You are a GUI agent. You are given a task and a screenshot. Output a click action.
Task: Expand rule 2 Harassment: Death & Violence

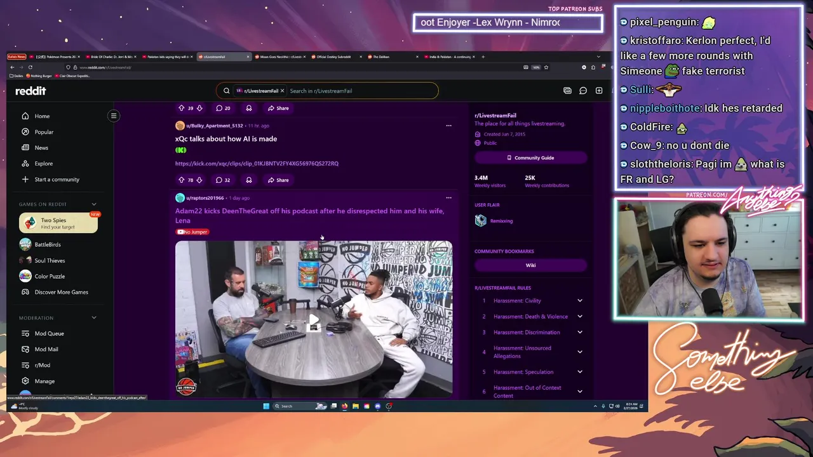(x=579, y=317)
